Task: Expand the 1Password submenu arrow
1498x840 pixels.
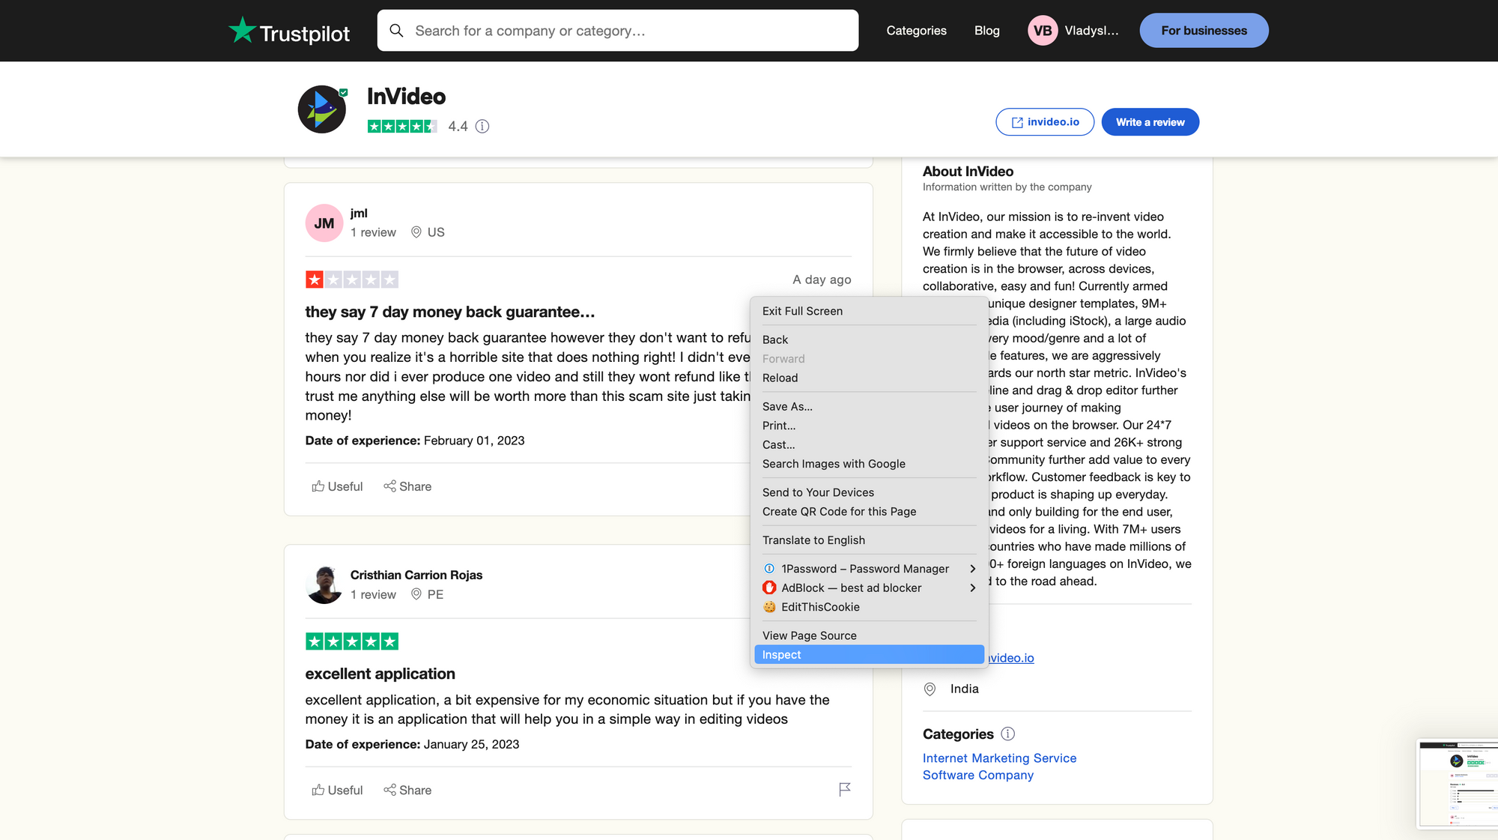Action: (x=973, y=569)
